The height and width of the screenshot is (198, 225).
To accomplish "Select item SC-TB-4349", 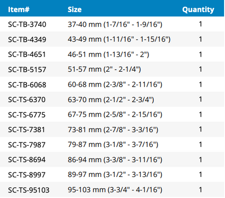I will [x=27, y=39].
